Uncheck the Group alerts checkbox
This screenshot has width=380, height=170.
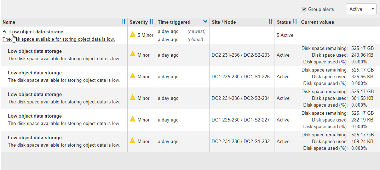tap(304, 9)
